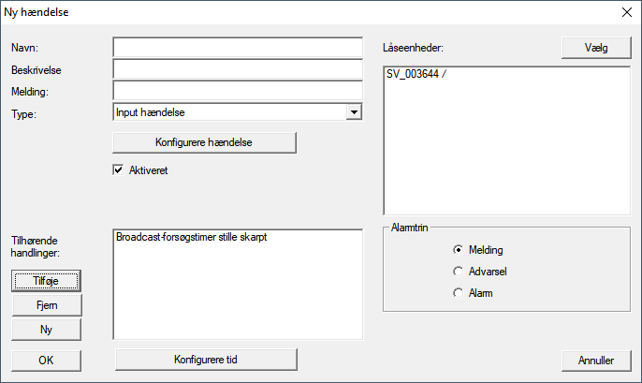Open the Type dropdown arrow
The width and height of the screenshot is (642, 383).
point(353,112)
